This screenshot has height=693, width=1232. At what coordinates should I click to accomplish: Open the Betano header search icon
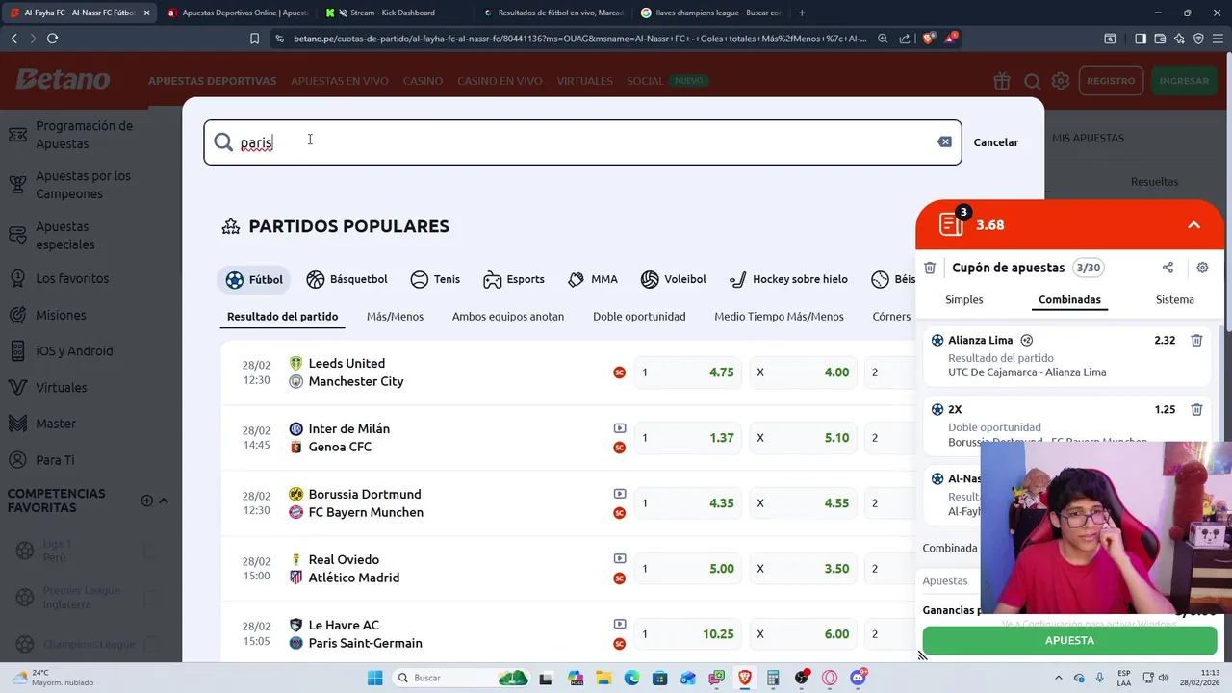point(1032,81)
